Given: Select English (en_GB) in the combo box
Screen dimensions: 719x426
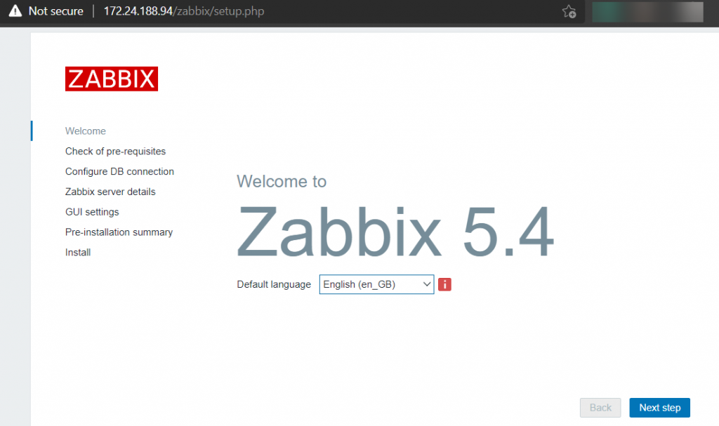Looking at the screenshot, I should (365, 284).
